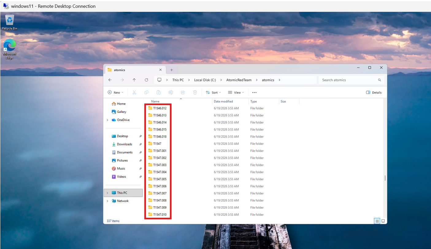Navigate up one folder level
This screenshot has width=431, height=249.
134,80
